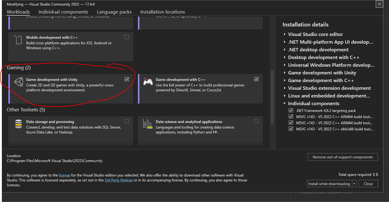Switch to Individual components tab
This screenshot has height=202, width=389.
click(x=63, y=12)
